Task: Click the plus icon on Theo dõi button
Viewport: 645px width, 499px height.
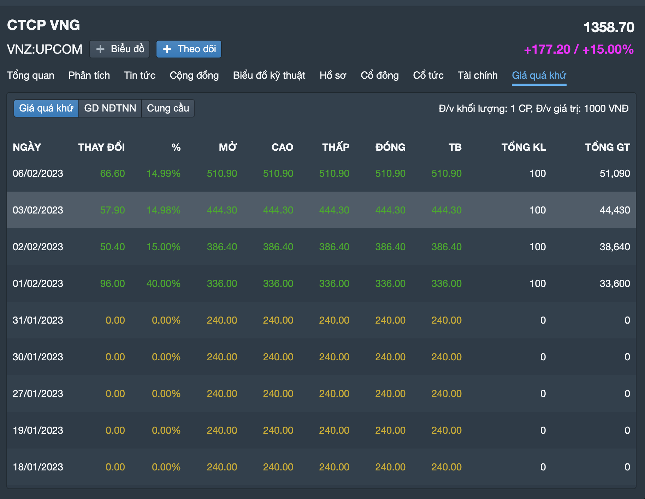Action: point(167,49)
